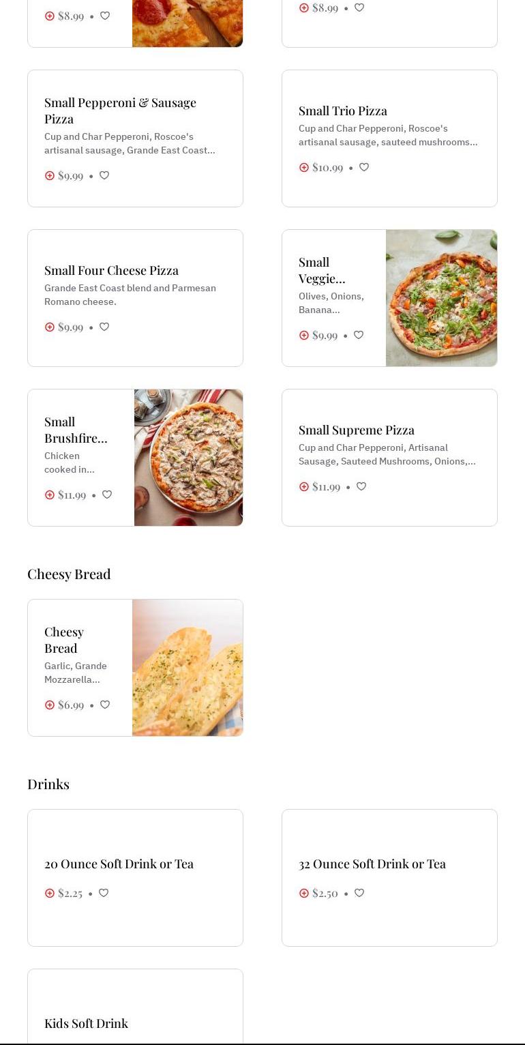
Task: Add 32 Ounce Soft Drink plus icon
Action: pyautogui.click(x=304, y=894)
